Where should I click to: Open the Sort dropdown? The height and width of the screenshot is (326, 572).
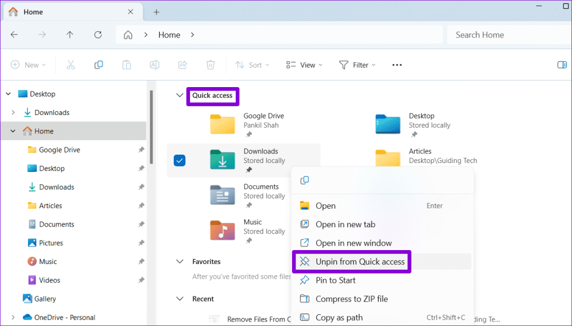pos(252,65)
